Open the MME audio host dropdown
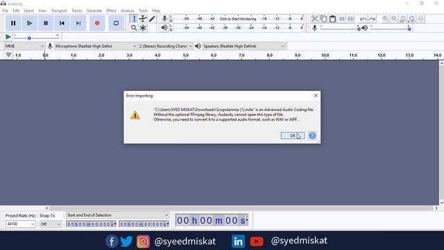This screenshot has height=250, width=444. pyautogui.click(x=25, y=46)
